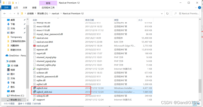The image size is (203, 107).
Task: Click navicat in the address breadcrumb
Action: pyautogui.click(x=55, y=13)
